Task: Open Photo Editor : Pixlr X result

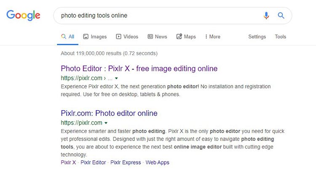Action: pyautogui.click(x=139, y=69)
